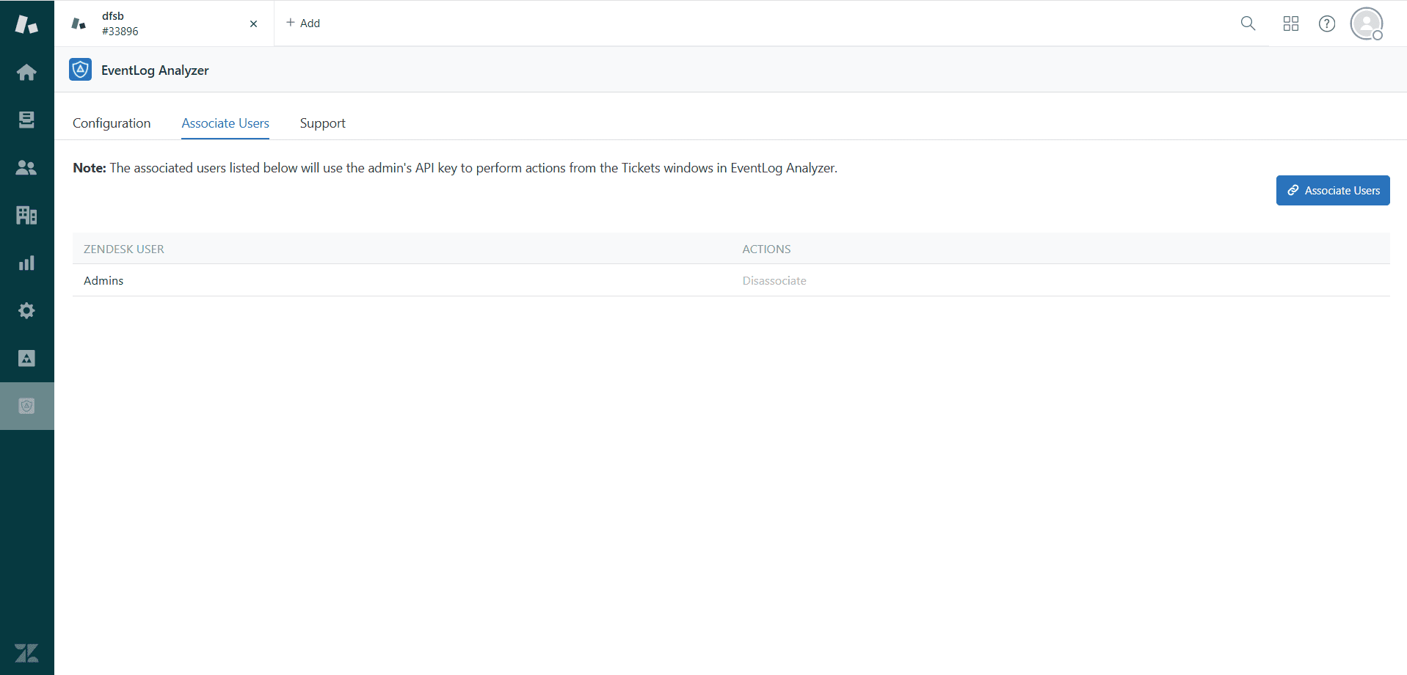This screenshot has width=1407, height=675.
Task: Close the dfsb ticket tab
Action: (x=253, y=23)
